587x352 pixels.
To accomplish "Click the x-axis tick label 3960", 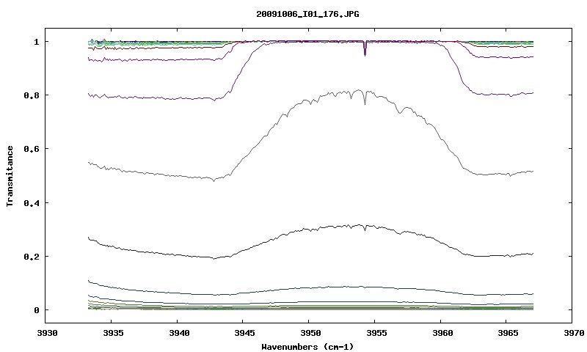I will coord(442,333).
